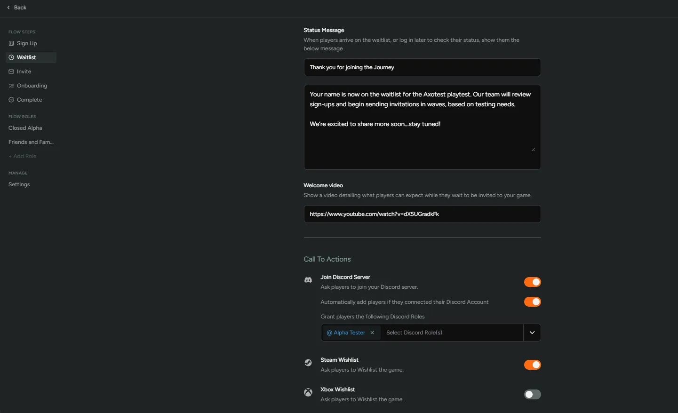Open the Select Discord Role(s) dropdown

click(x=532, y=333)
